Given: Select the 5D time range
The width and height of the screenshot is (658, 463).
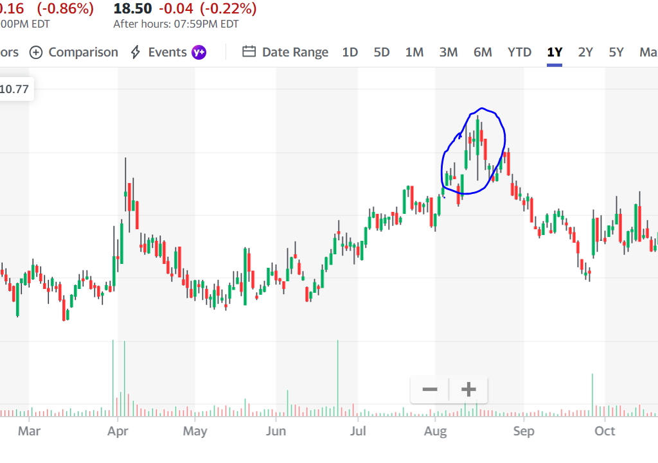Looking at the screenshot, I should (x=382, y=53).
